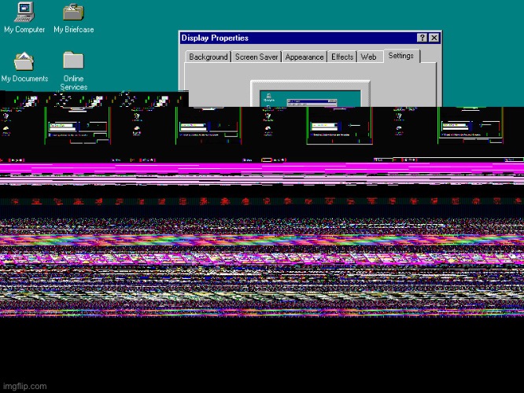Select the Web tab
The height and width of the screenshot is (393, 524).
[x=369, y=57]
